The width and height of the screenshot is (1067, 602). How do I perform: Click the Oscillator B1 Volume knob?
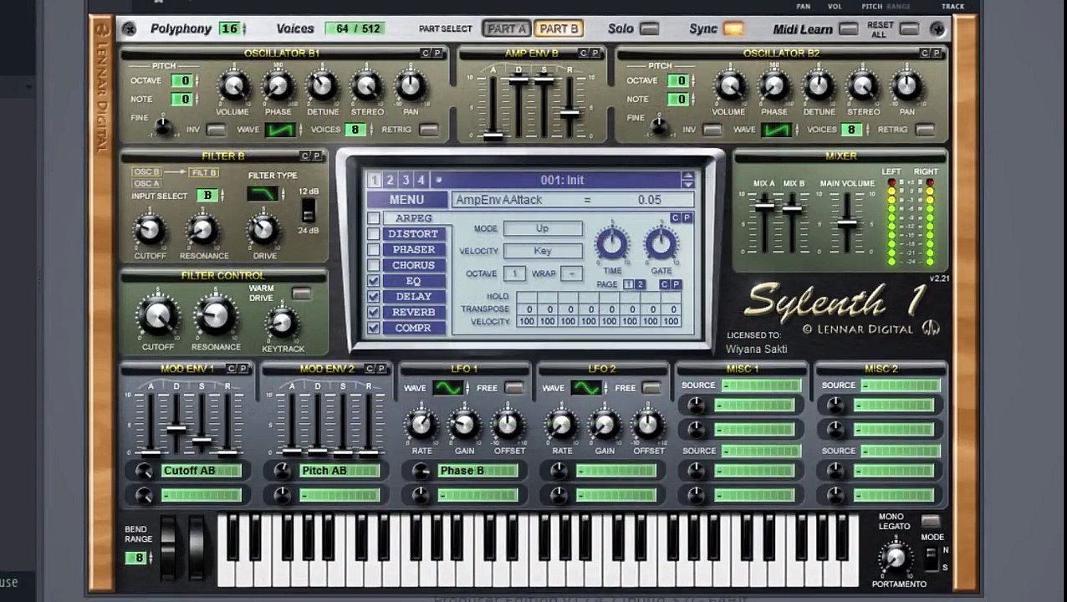point(233,86)
